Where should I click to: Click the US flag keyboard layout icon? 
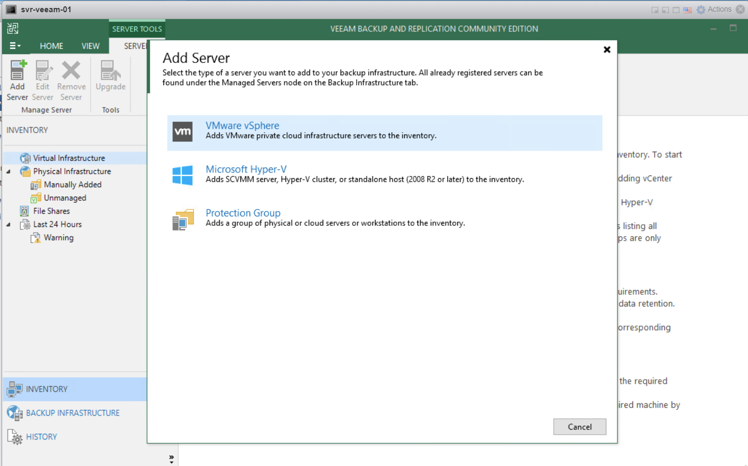tap(688, 10)
